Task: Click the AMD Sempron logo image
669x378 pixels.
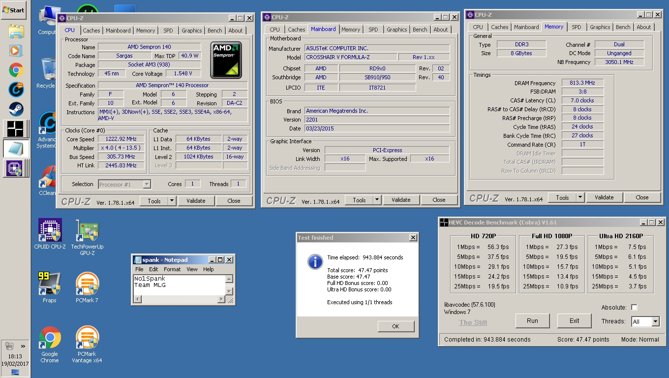Action: tap(226, 60)
